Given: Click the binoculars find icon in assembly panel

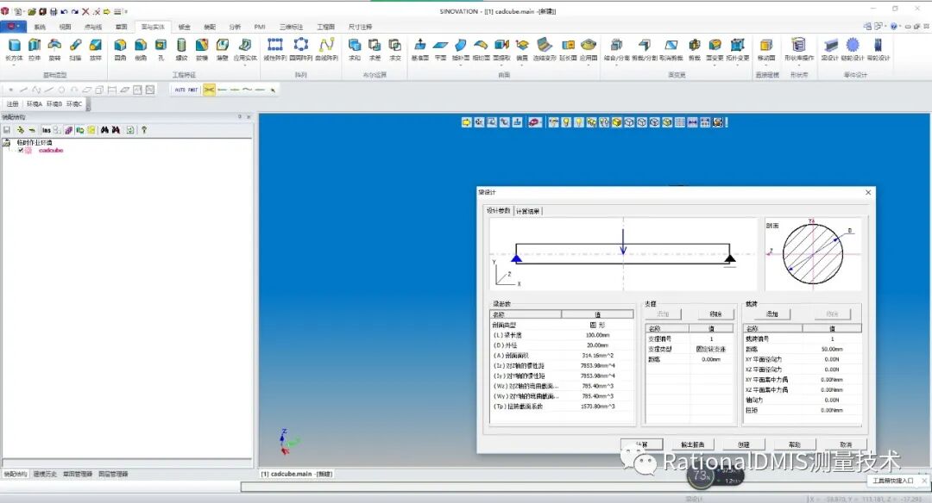Looking at the screenshot, I should pyautogui.click(x=104, y=130).
